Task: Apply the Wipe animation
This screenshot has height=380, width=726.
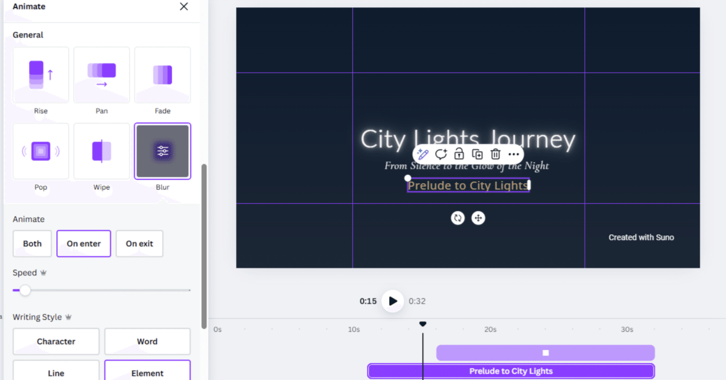Action: 102,151
